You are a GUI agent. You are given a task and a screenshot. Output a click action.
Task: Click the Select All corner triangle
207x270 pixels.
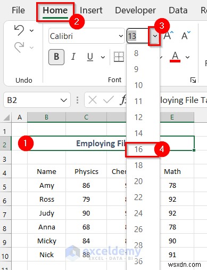pyautogui.click(x=6, y=117)
